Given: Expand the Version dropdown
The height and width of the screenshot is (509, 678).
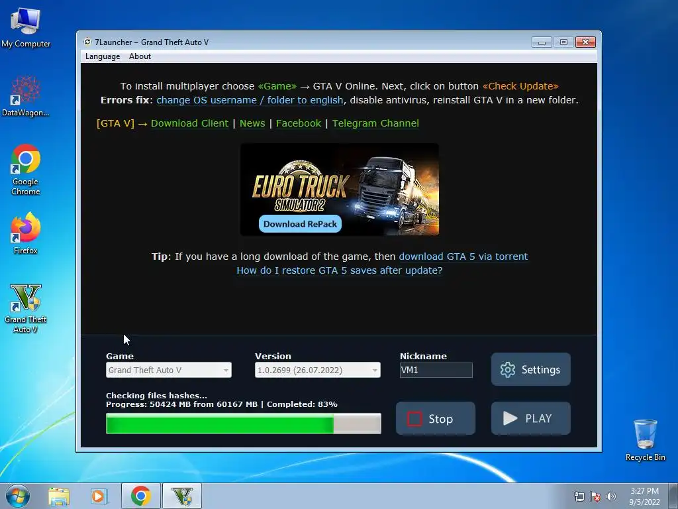Looking at the screenshot, I should point(318,370).
